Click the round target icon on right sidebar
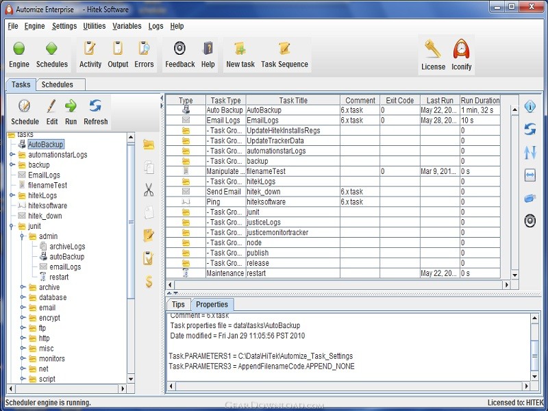The width and height of the screenshot is (548, 411). (530, 221)
